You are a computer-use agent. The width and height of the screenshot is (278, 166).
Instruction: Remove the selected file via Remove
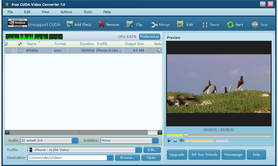109,24
